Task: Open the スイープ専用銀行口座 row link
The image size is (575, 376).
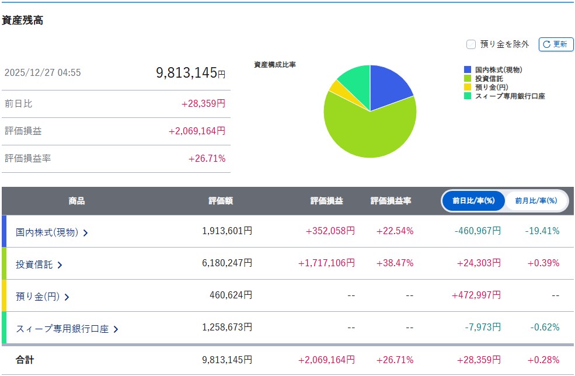Action: (62, 329)
